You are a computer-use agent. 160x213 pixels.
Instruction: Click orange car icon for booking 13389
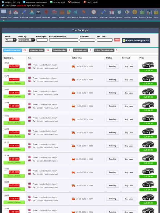73,186
